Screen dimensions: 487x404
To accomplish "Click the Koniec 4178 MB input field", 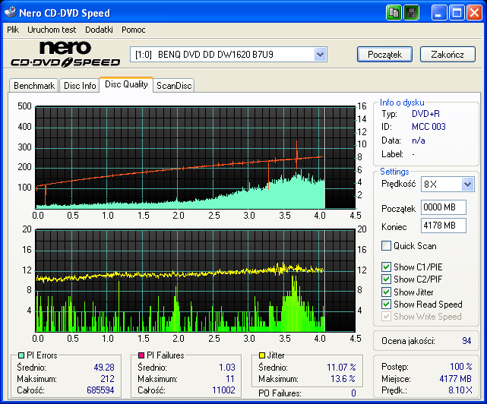I will [444, 225].
